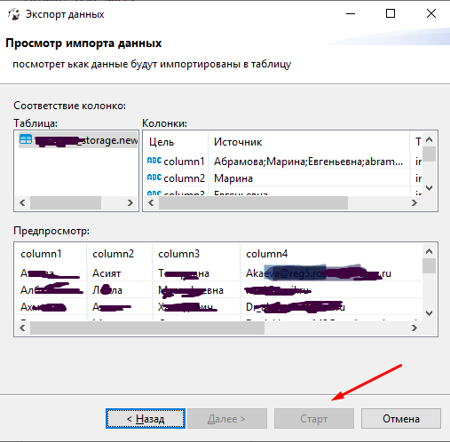Viewport: 450px width, 442px height.
Task: Select the storage.new table entry
Action: click(x=78, y=139)
